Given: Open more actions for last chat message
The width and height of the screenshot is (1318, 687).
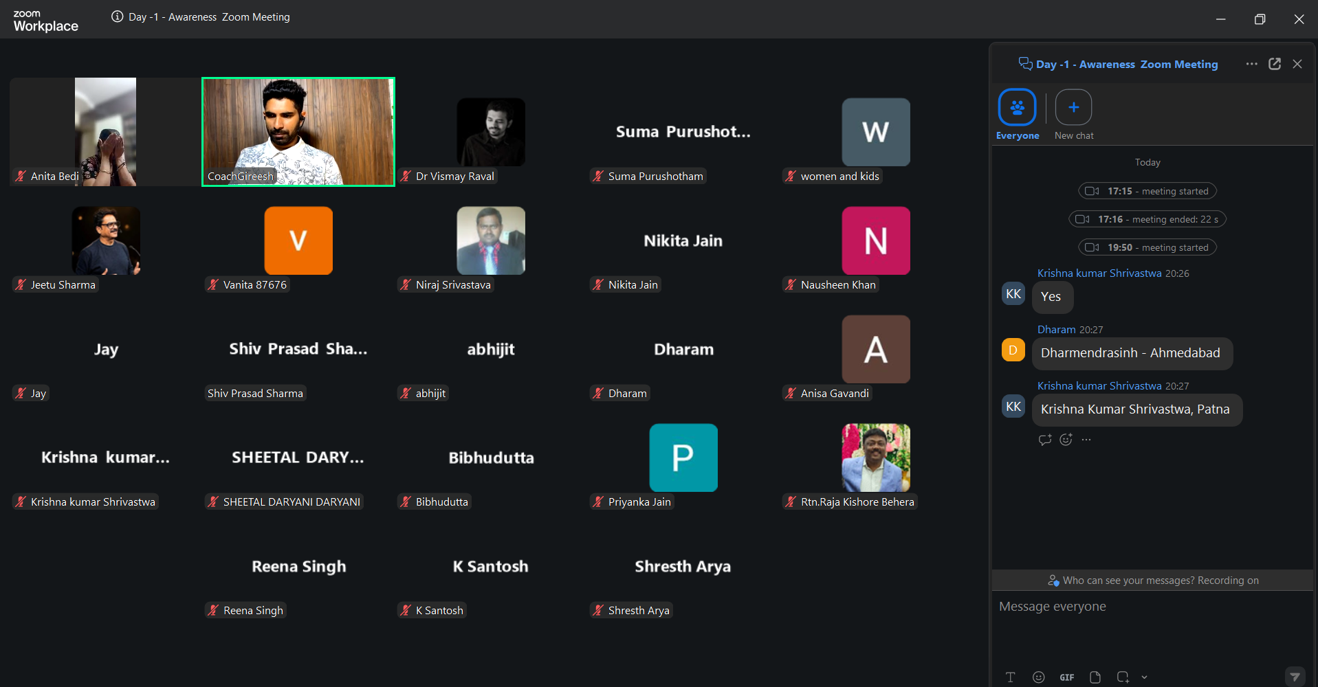Looking at the screenshot, I should point(1086,440).
